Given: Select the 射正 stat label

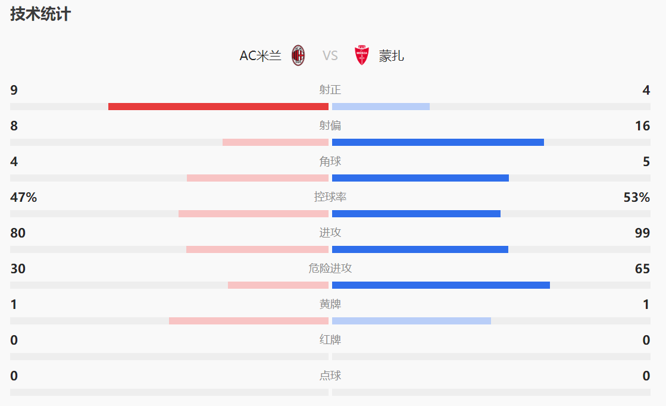Looking at the screenshot, I should [x=330, y=90].
